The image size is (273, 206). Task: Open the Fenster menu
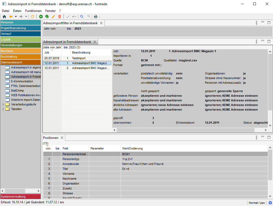[50, 11]
